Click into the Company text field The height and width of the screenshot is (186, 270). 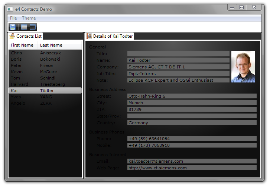[x=178, y=67]
